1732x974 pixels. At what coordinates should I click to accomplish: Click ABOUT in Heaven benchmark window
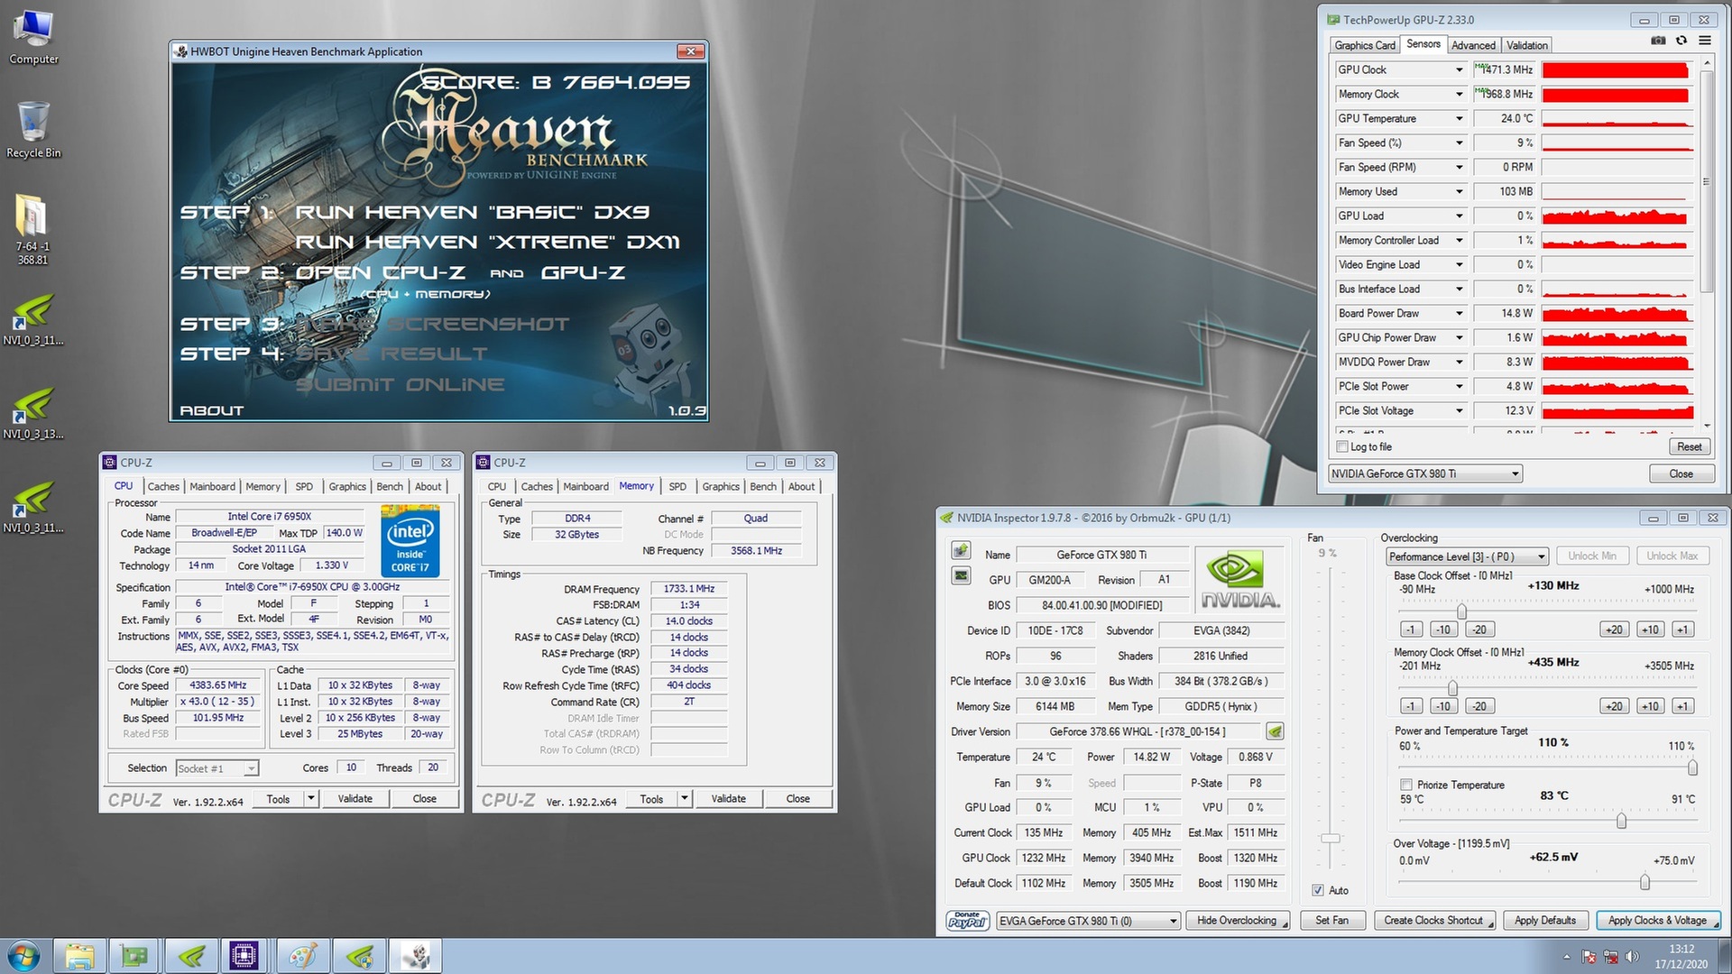coord(212,410)
